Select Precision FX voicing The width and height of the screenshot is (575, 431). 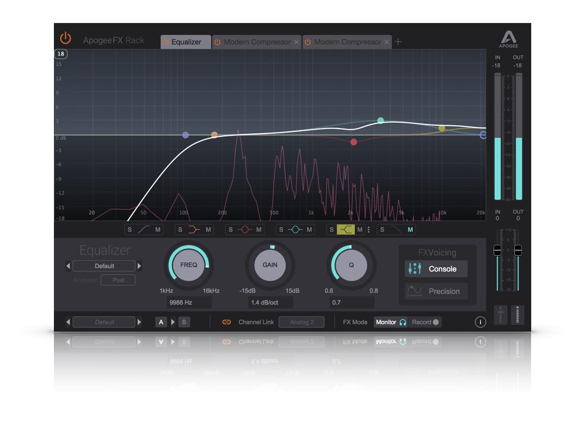pos(436,291)
